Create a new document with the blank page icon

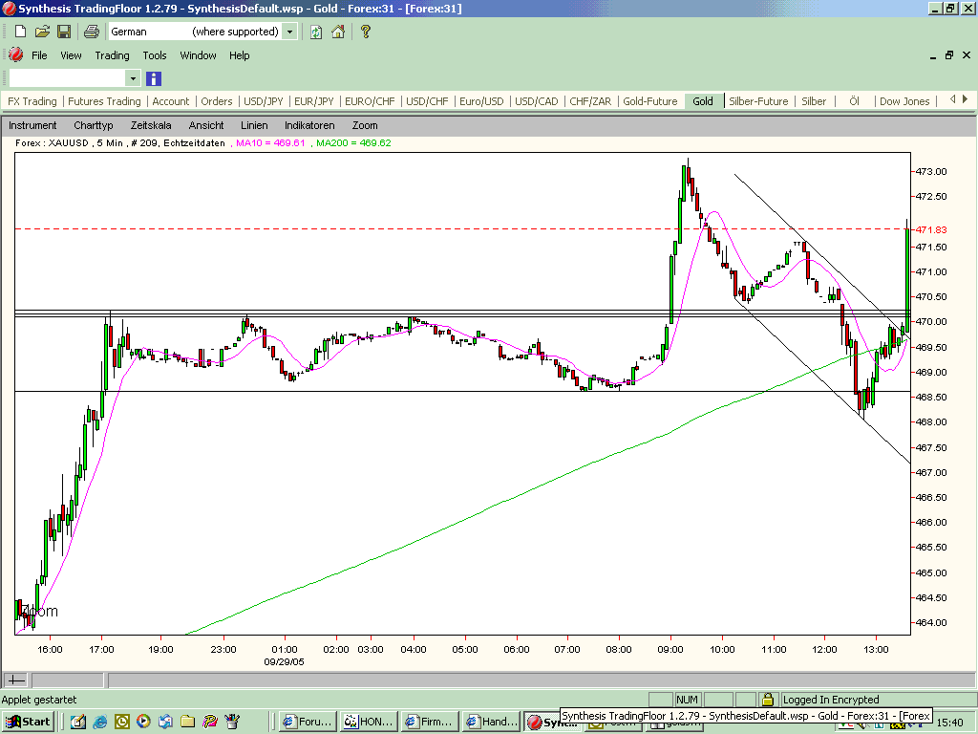[20, 32]
